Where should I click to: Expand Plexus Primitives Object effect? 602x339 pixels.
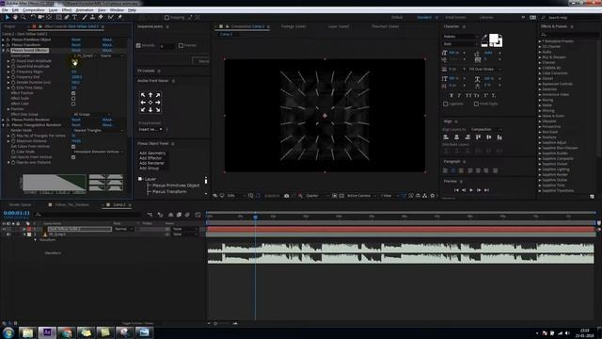pyautogui.click(x=4, y=40)
